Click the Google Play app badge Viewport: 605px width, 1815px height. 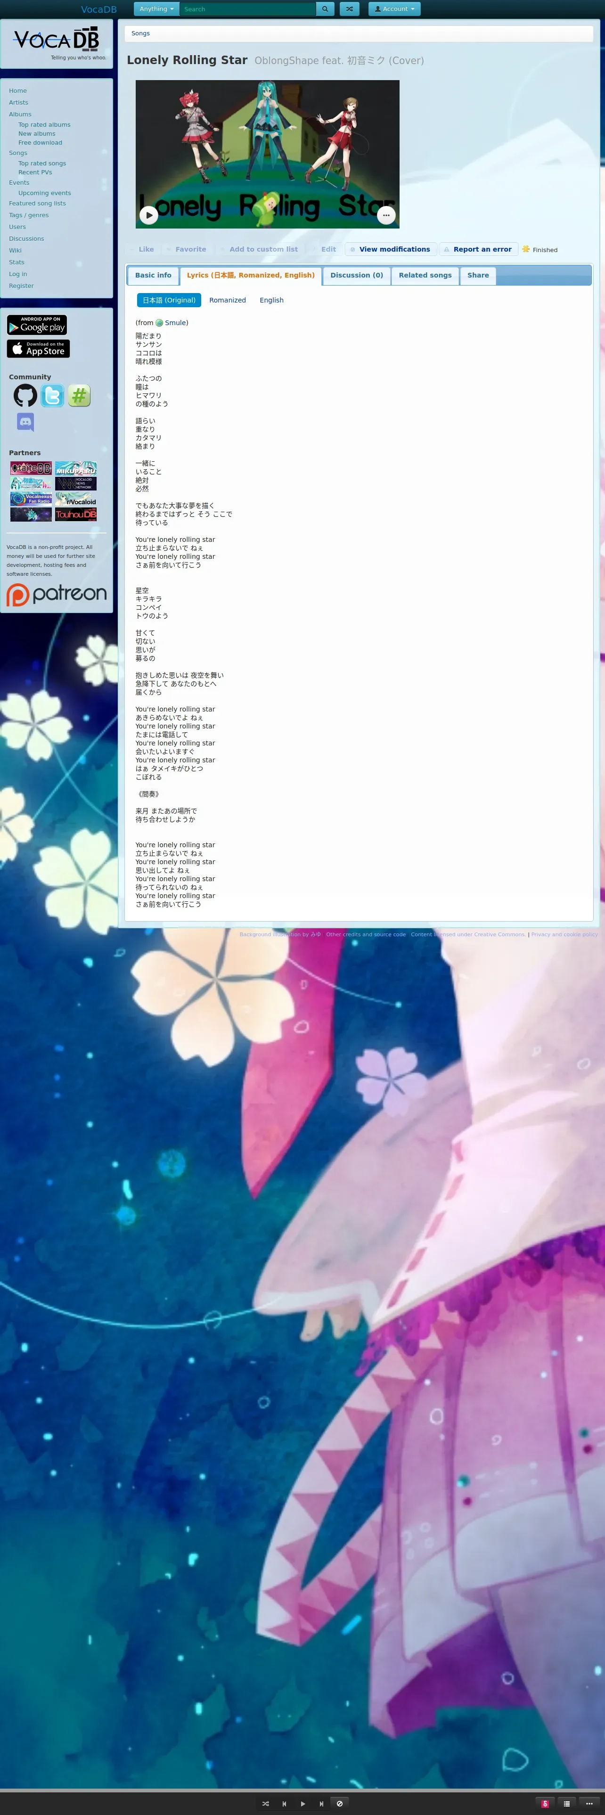pos(37,325)
